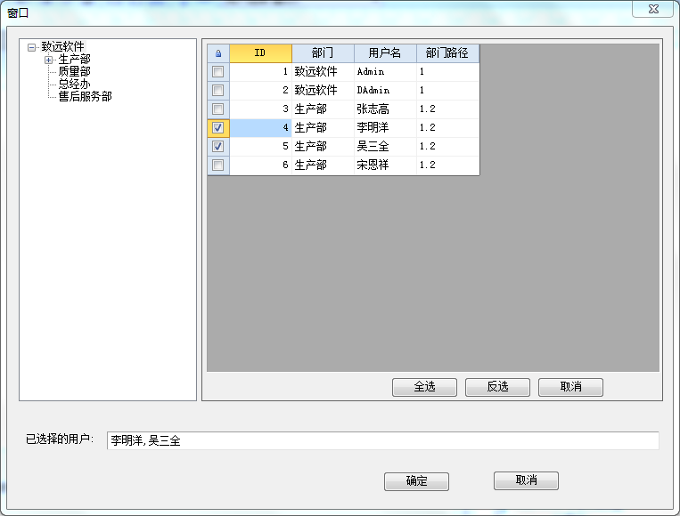Screen dimensions: 680x516
Task: Click the lock icon column header
Action: tap(218, 53)
